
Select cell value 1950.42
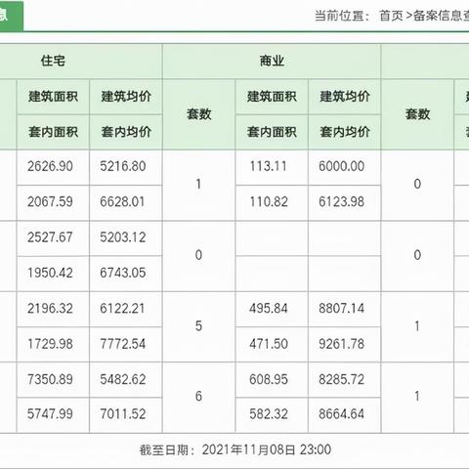coord(50,273)
